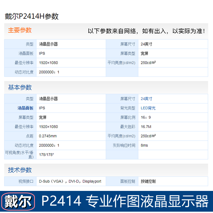Click 屏幕类型 label in 基本参数 table

[x=26, y=117]
